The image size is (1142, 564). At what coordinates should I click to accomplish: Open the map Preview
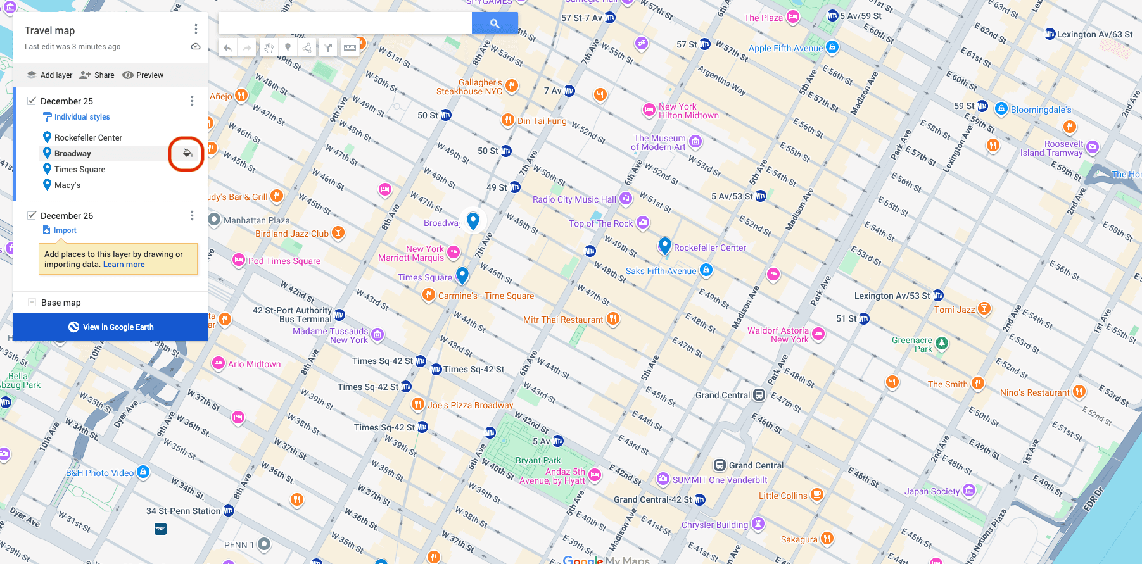pyautogui.click(x=143, y=75)
